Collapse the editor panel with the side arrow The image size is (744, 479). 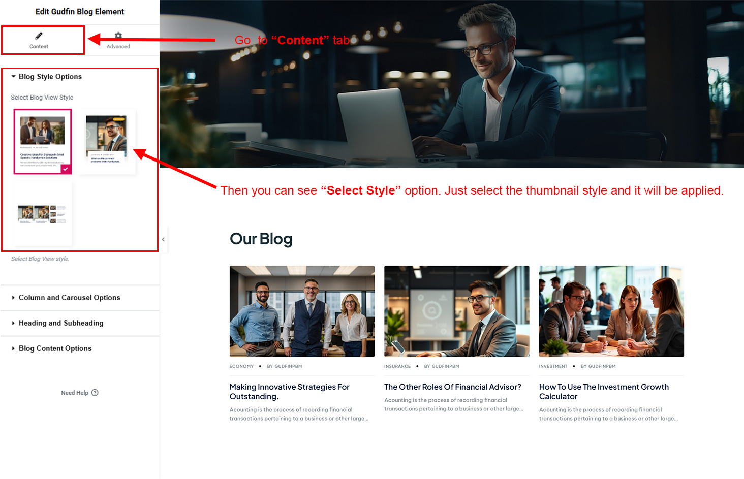coord(163,239)
